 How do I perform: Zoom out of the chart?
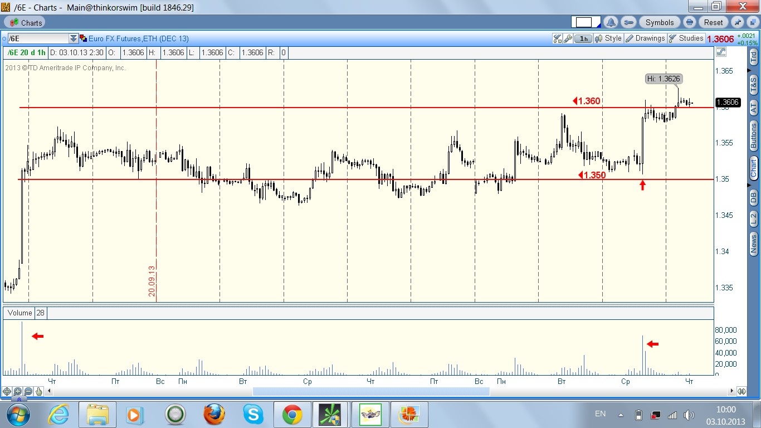tap(28, 391)
